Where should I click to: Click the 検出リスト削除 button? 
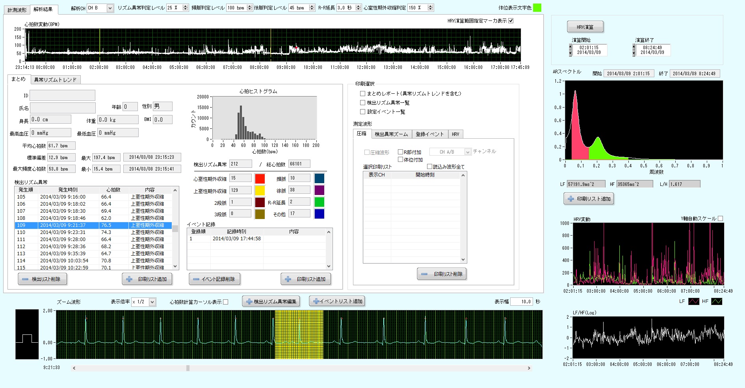click(42, 279)
